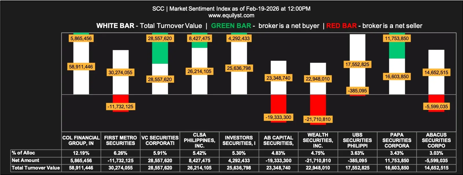Click AB Capital Securities' red bar
This screenshot has height=175, width=463.
click(x=278, y=104)
